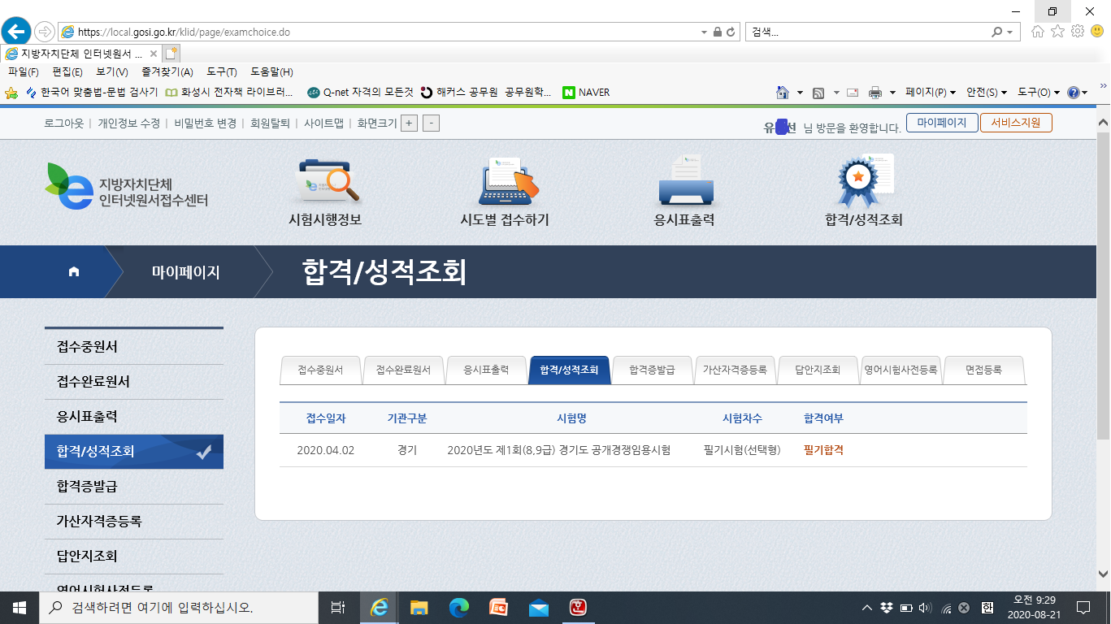Increase page size with plus button
This screenshot has width=1111, height=624.
pos(410,123)
